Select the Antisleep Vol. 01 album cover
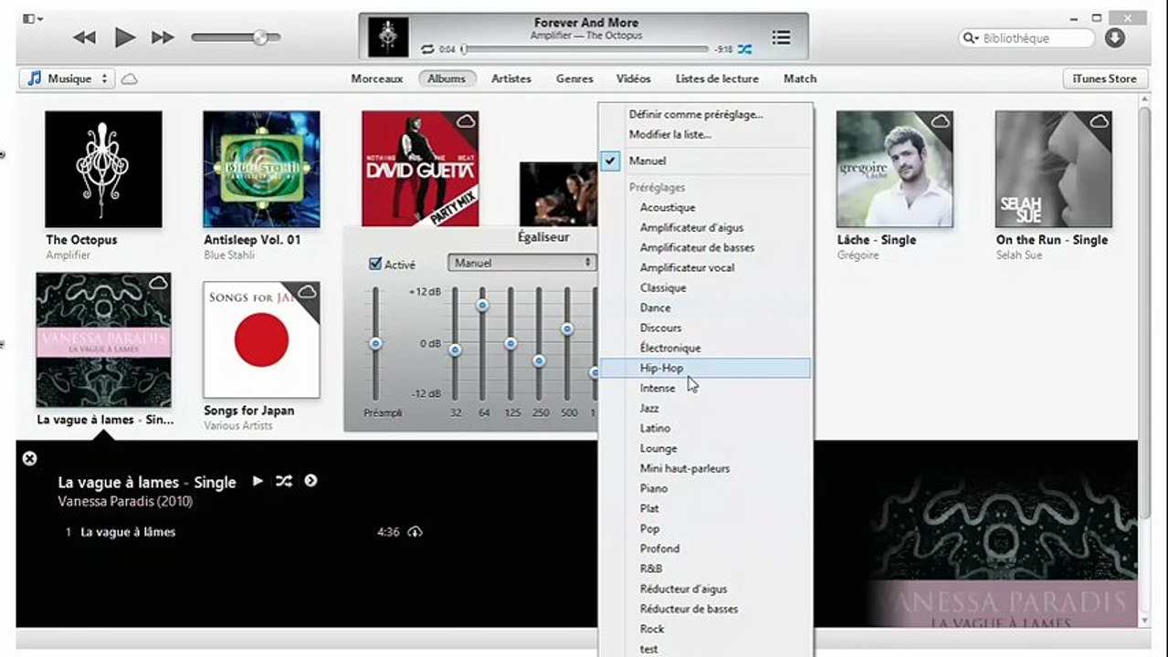The height and width of the screenshot is (657, 1168). pos(261,169)
